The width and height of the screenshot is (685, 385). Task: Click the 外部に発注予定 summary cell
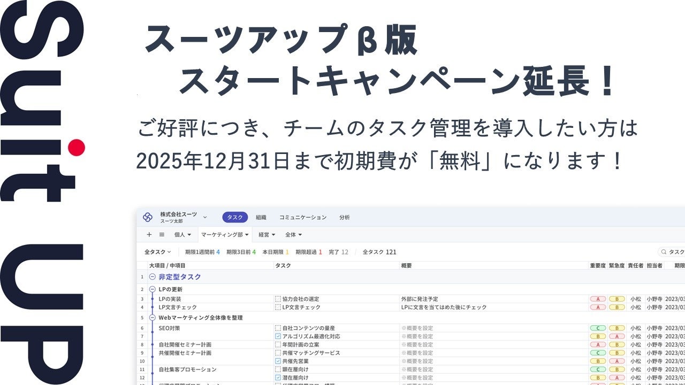tap(419, 299)
